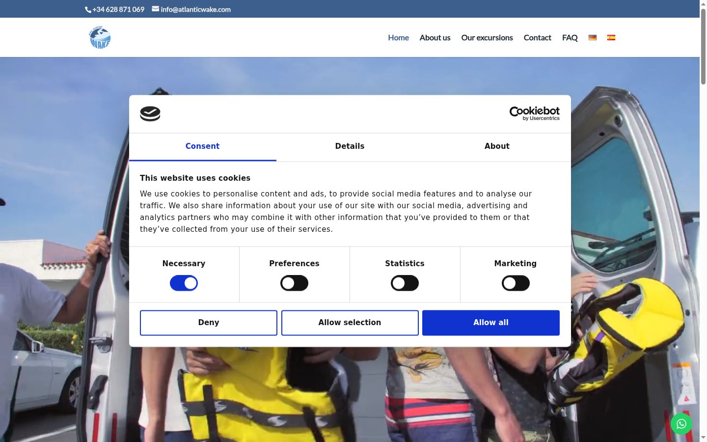
Task: Open the WhatsApp chat bubble
Action: (x=681, y=423)
